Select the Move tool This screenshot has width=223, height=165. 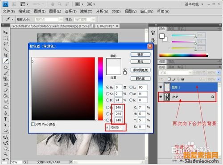click(x=6, y=32)
